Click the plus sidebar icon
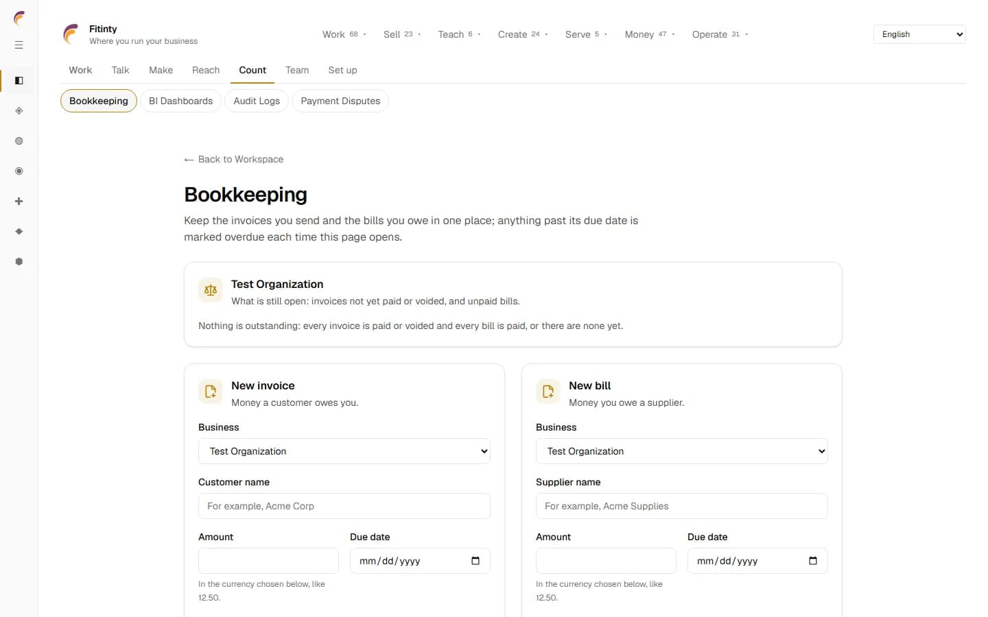This screenshot has width=988, height=617. (x=19, y=202)
